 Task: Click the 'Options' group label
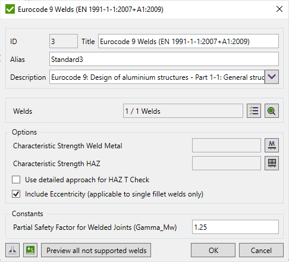[x=24, y=132]
